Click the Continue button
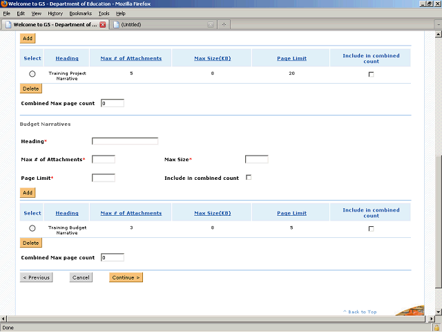Viewport: 442px width, 332px height. [x=126, y=277]
